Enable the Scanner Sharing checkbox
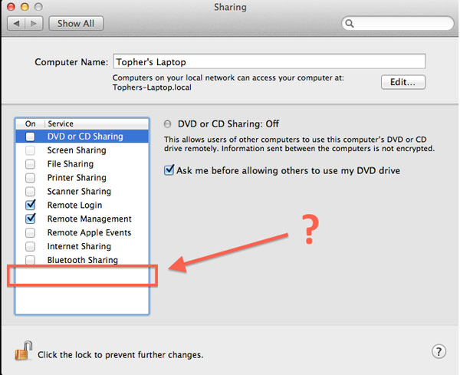This screenshot has height=375, width=460. pos(31,192)
